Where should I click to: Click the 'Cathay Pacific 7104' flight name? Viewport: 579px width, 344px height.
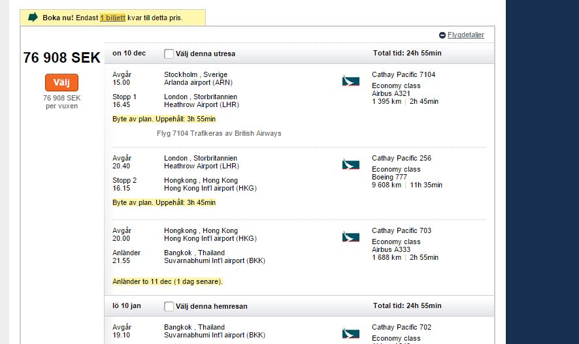[403, 74]
